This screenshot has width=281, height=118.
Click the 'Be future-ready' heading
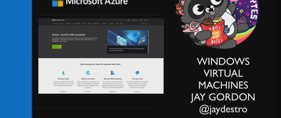point(63,79)
